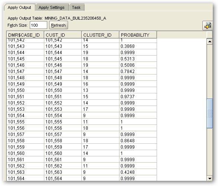The image size is (218, 186).
Task: Click cluster ID 13 in row 101,550
Action: [100, 90]
